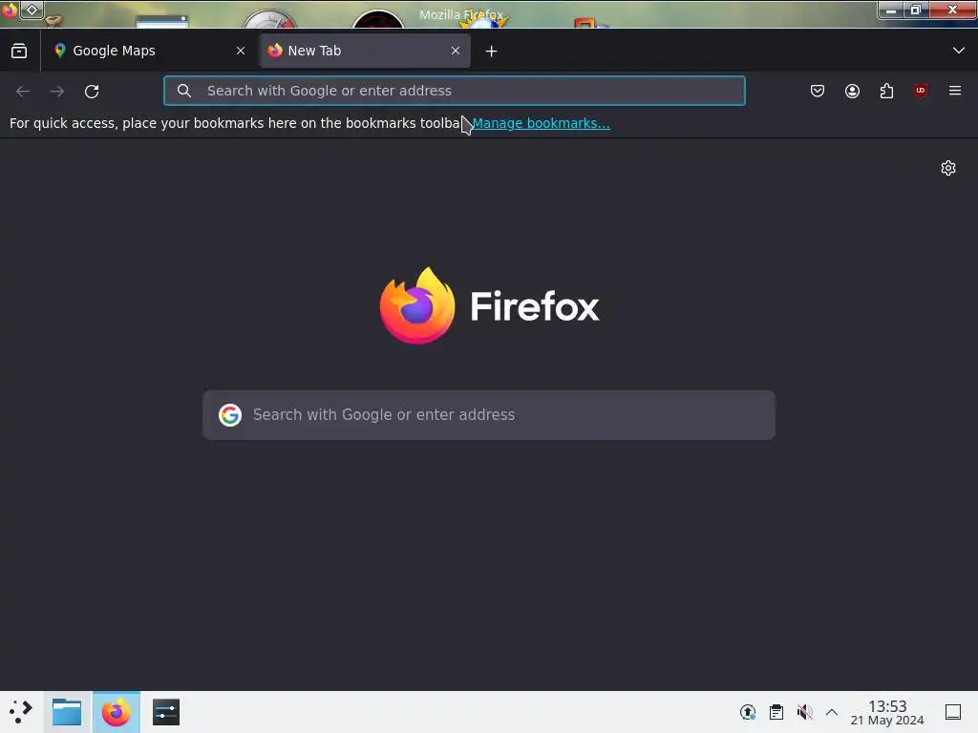Open Firefox View from the tab strip

(x=19, y=51)
